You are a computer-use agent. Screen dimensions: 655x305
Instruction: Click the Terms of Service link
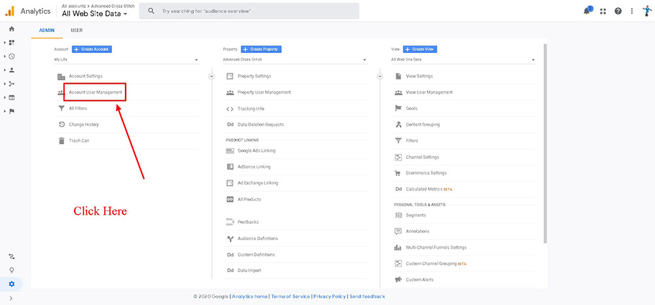[291, 296]
